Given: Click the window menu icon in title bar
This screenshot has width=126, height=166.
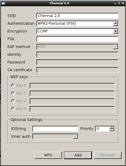Looking at the screenshot, I should point(3,3).
